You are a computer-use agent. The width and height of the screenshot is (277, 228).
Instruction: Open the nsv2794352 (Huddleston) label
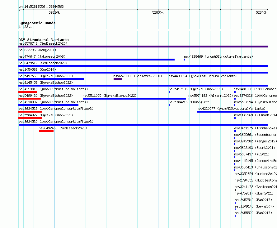pyautogui.click(x=256, y=180)
